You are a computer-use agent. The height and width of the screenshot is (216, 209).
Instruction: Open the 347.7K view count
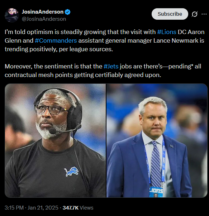[71, 208]
